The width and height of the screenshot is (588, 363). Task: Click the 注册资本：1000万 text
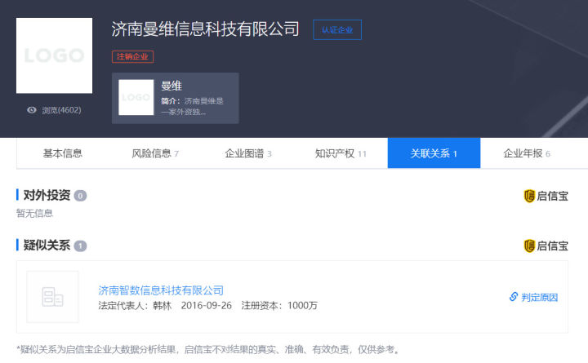coord(279,306)
